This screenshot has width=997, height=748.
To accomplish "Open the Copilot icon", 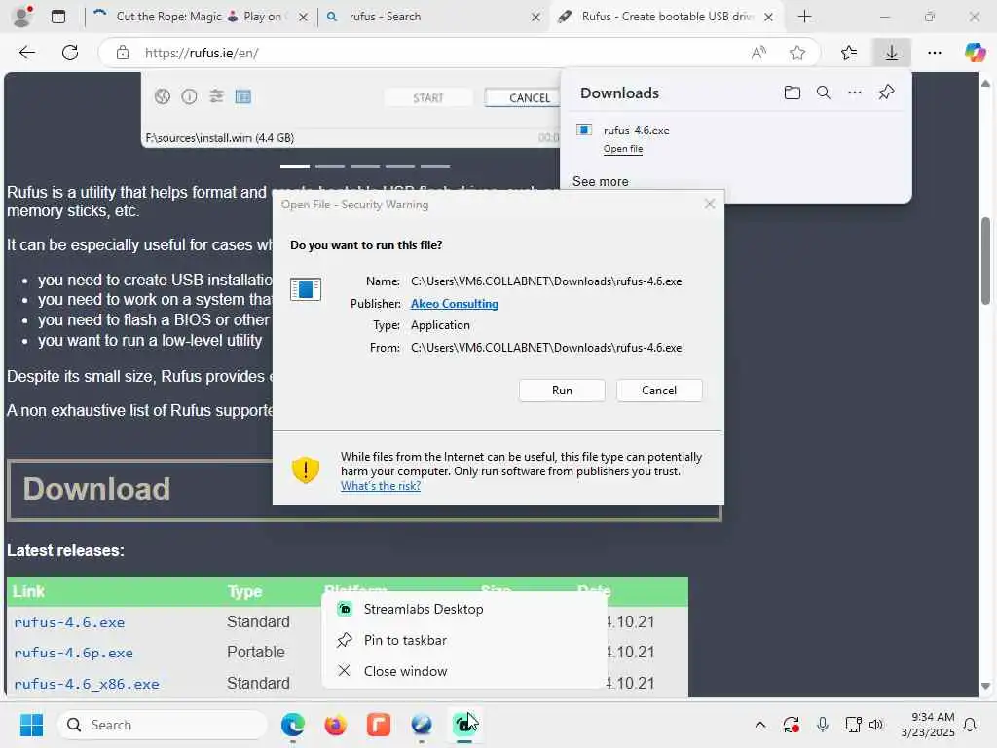I will [x=974, y=53].
